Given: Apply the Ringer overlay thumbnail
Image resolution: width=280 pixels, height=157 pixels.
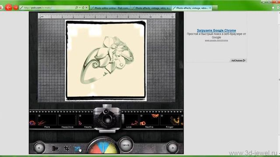Looking at the screenshot, I should [x=170, y=119].
